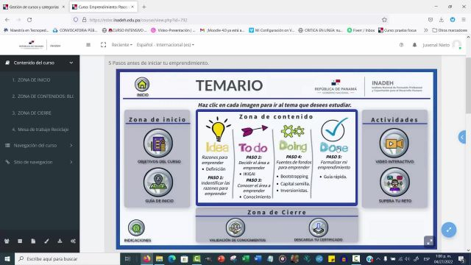Click the participants icon in sidebar footer

click(7, 241)
